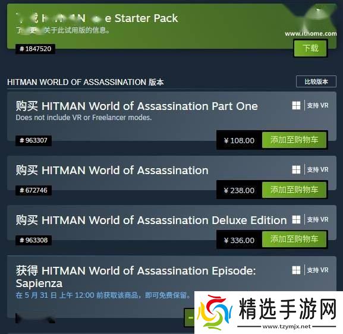This screenshot has height=334, width=343.
Task: Add Deluxe Edition ¥336.00 to cart
Action: pyautogui.click(x=294, y=240)
